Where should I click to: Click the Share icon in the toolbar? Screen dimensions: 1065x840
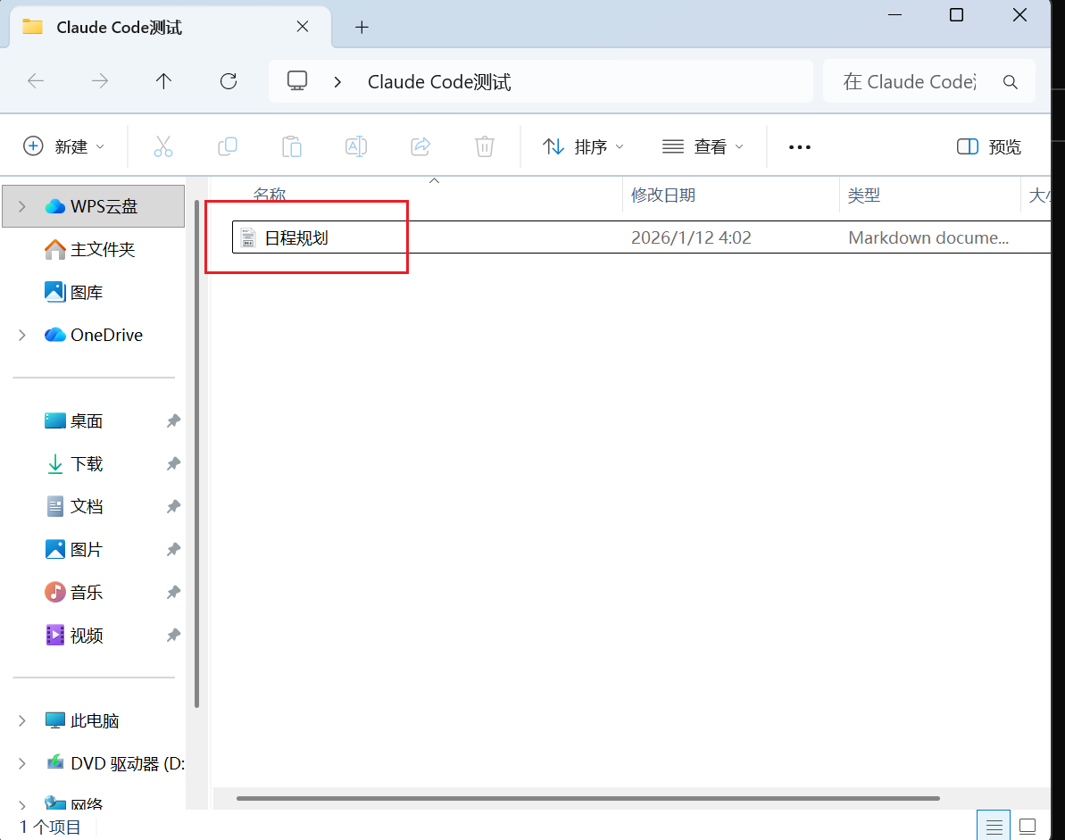click(420, 146)
